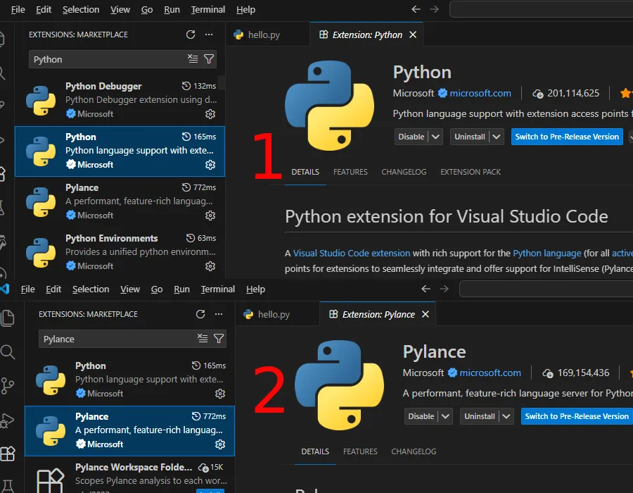This screenshot has width=633, height=493.
Task: Open Search view in the lower activity bar
Action: click(x=8, y=352)
